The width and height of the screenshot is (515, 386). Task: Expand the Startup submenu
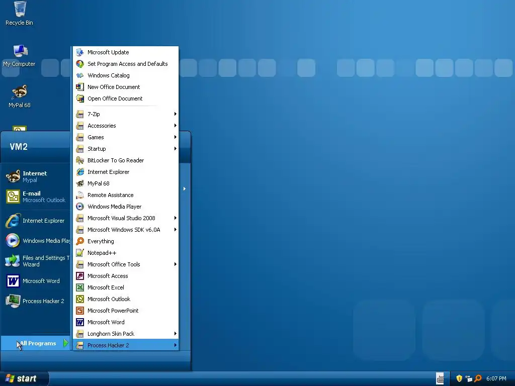pyautogui.click(x=126, y=149)
